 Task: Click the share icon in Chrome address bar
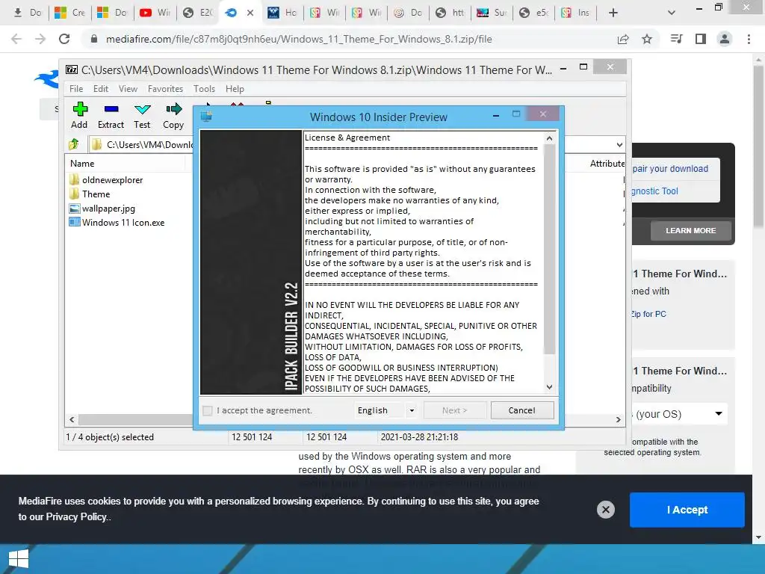(x=623, y=39)
